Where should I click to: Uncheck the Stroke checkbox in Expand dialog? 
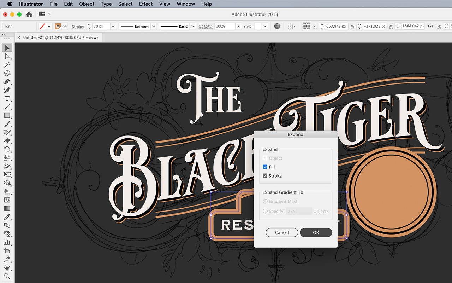point(265,176)
